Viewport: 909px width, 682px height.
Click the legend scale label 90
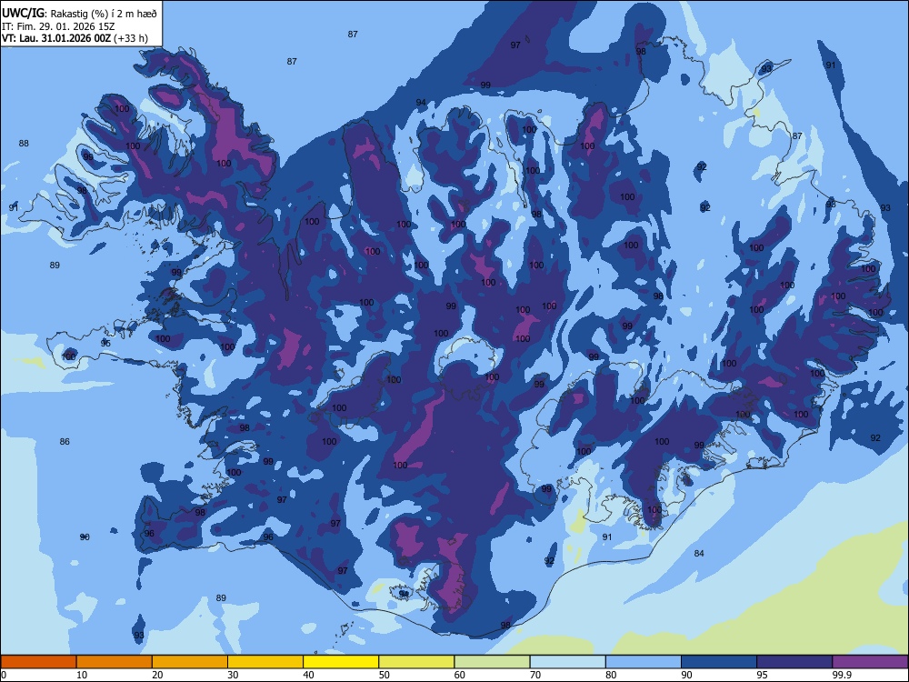pyautogui.click(x=687, y=675)
